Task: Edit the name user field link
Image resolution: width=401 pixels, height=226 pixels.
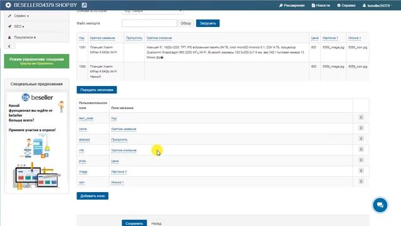Action: pos(83,129)
